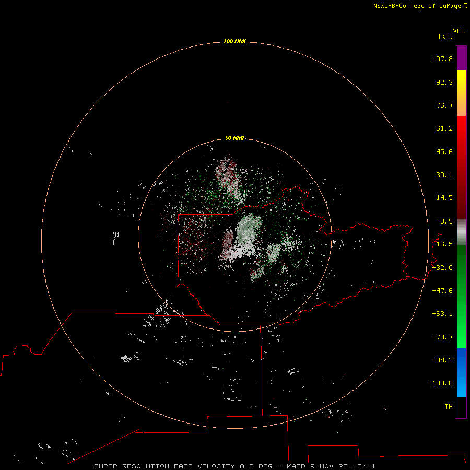Image resolution: width=470 pixels, height=470 pixels.
Task: Click the -94.2 velocity scale value
Action: [442, 360]
